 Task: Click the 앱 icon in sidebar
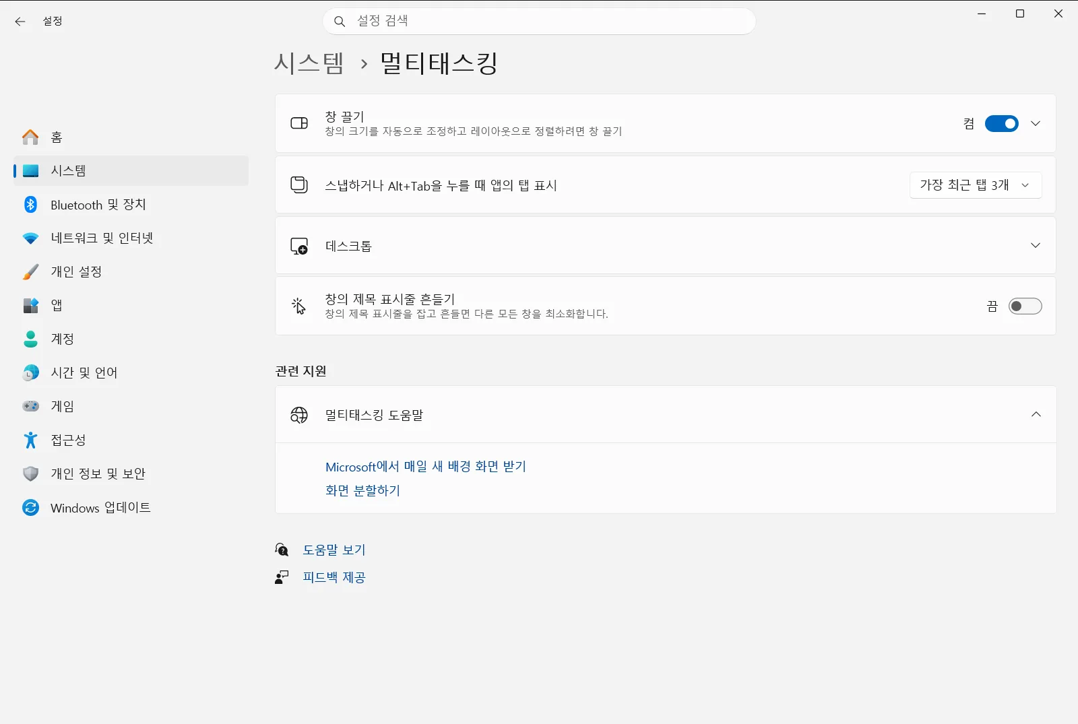tap(30, 306)
